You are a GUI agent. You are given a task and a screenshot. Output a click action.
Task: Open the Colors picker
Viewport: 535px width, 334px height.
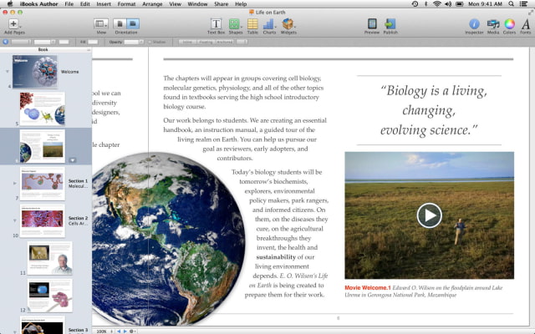510,25
